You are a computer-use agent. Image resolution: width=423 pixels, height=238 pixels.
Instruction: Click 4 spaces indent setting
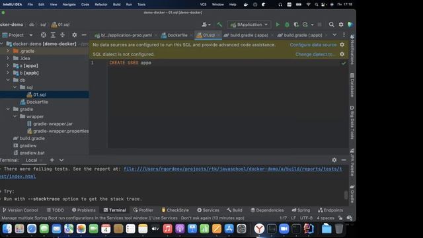click(x=325, y=218)
